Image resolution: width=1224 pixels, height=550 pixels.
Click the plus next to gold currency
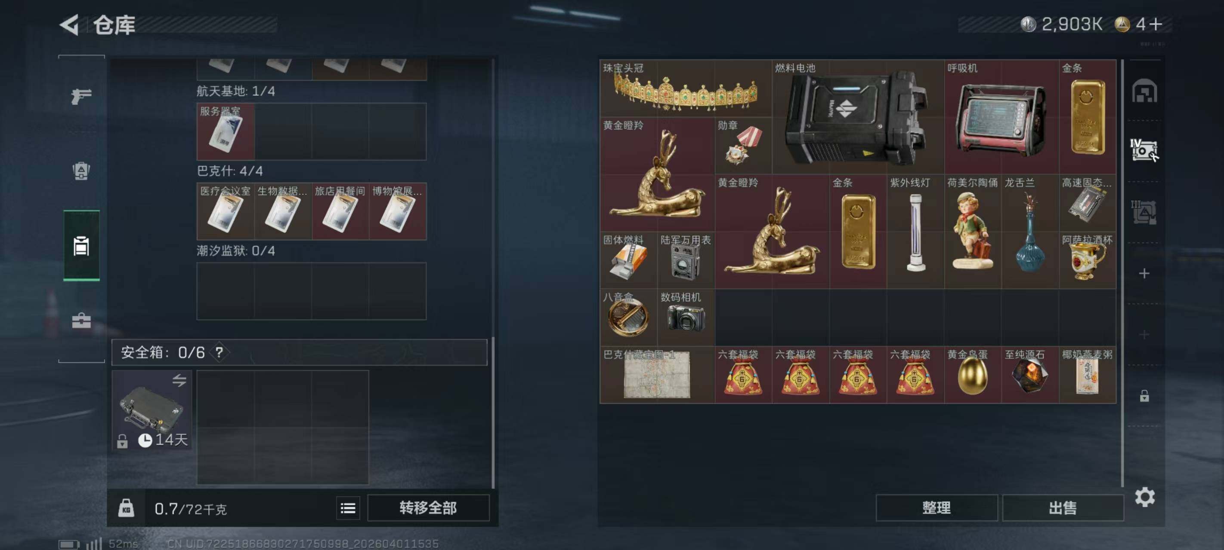1156,24
